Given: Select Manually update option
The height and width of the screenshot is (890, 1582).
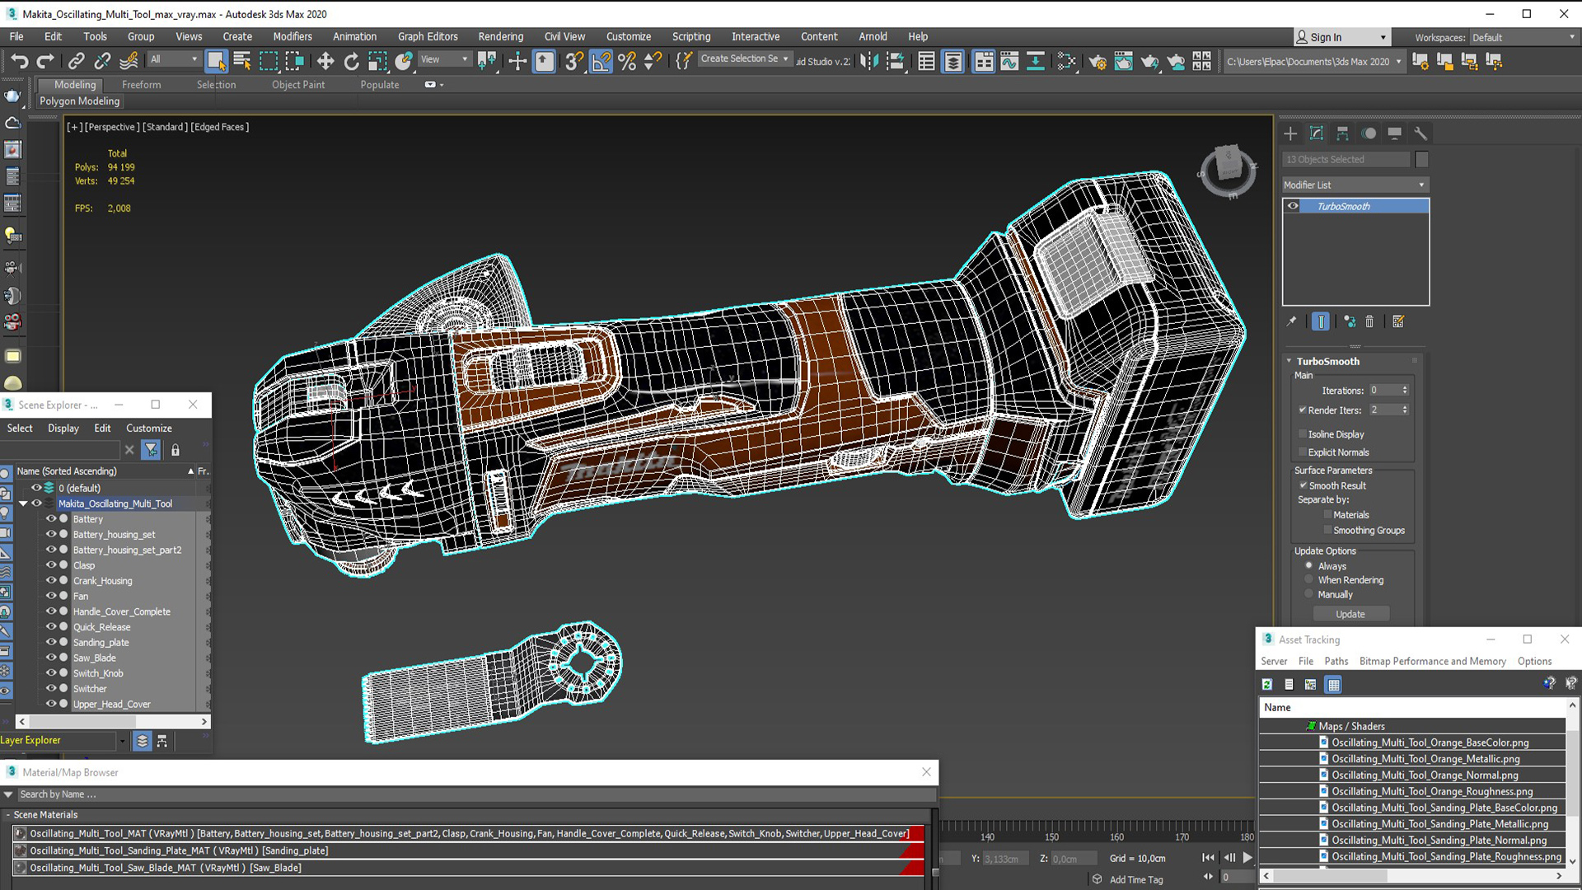Looking at the screenshot, I should click(x=1308, y=594).
